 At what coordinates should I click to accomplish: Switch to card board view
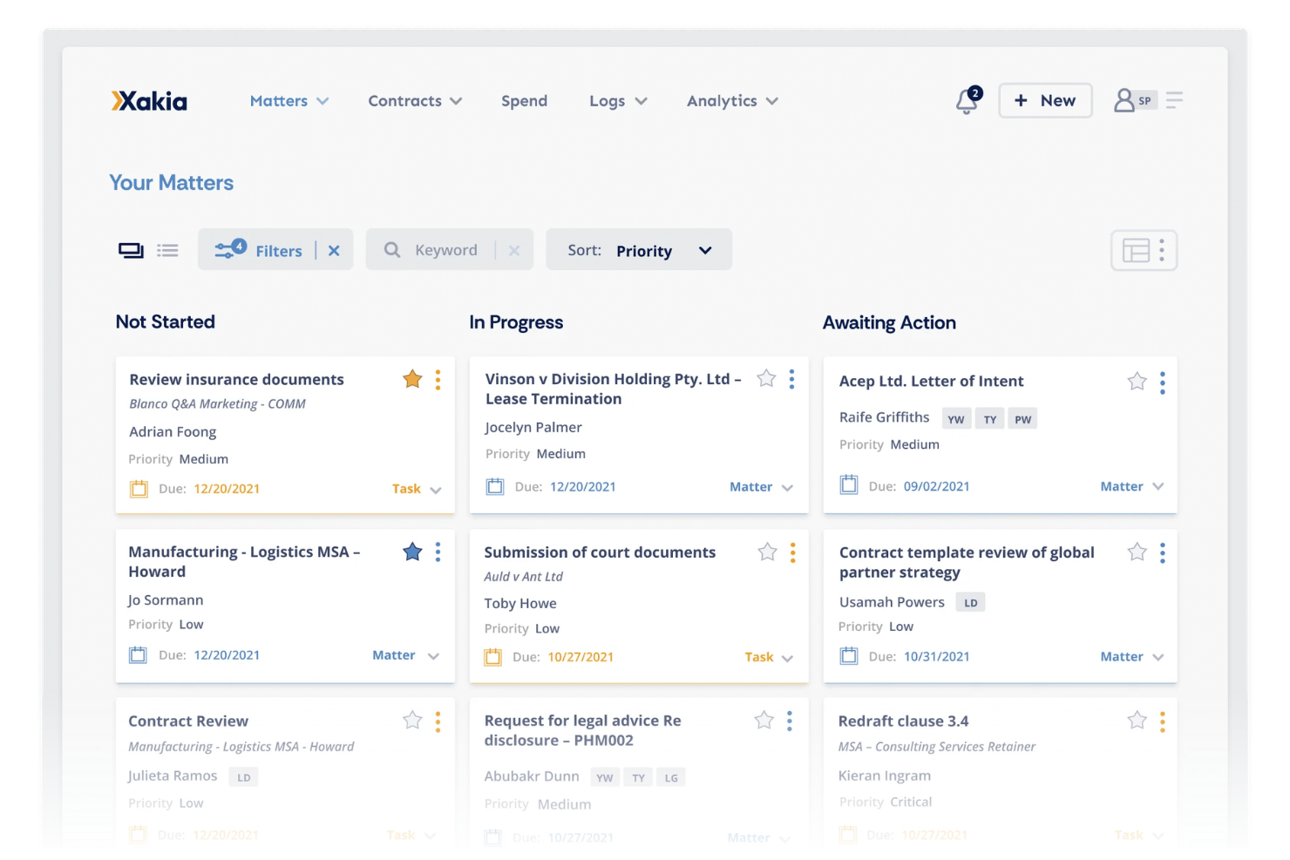pos(131,251)
